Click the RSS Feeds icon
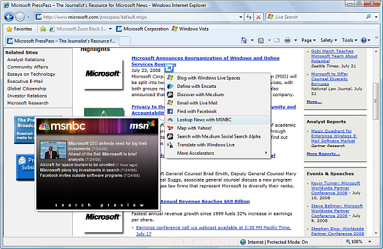This screenshot has width=383, height=249. click(261, 41)
